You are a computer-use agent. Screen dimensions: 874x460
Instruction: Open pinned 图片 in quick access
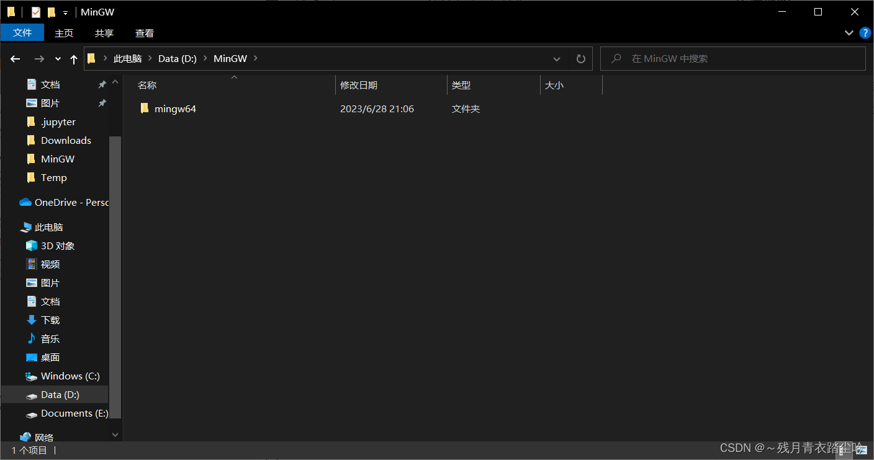coord(50,103)
